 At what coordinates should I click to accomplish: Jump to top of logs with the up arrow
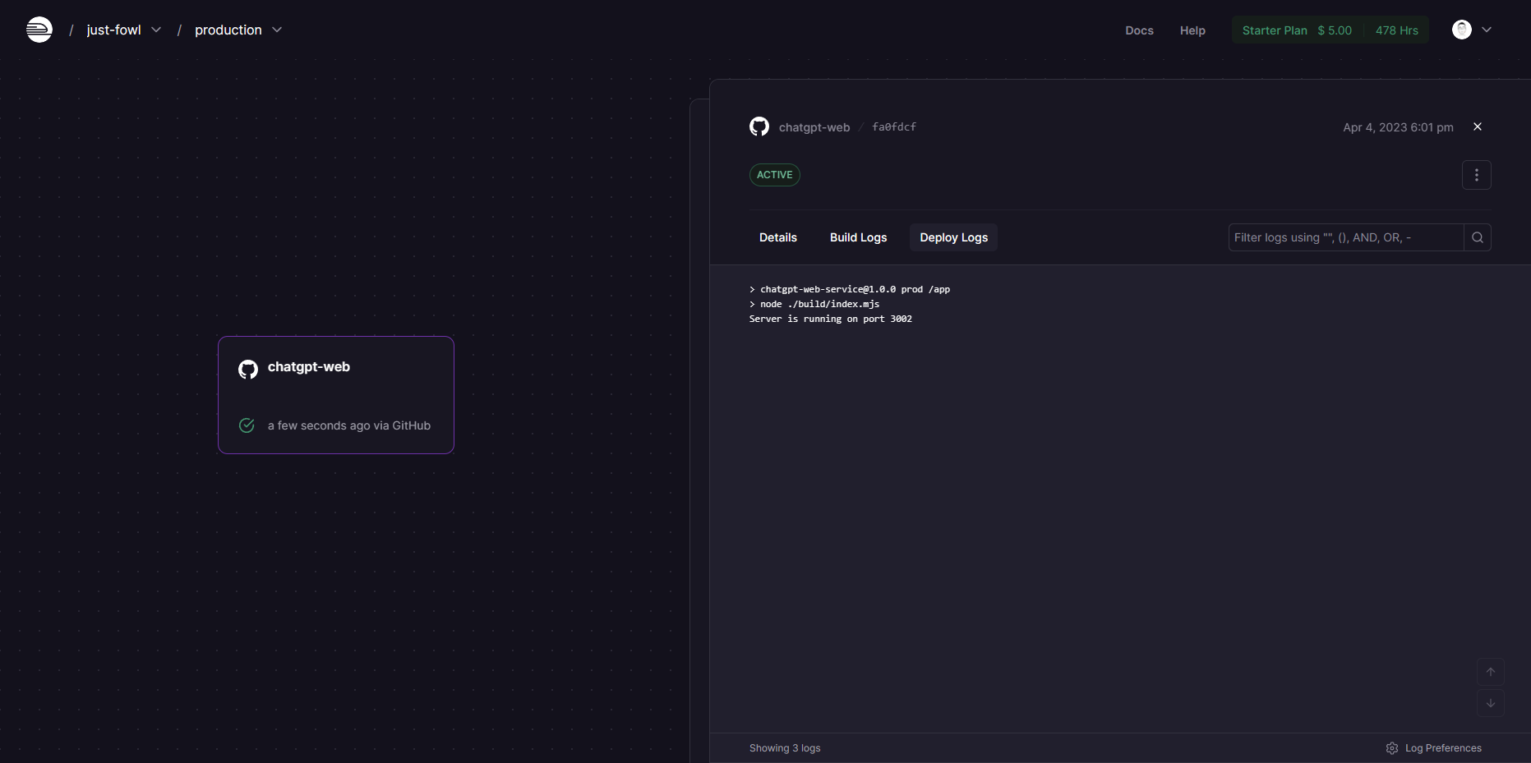pos(1491,672)
